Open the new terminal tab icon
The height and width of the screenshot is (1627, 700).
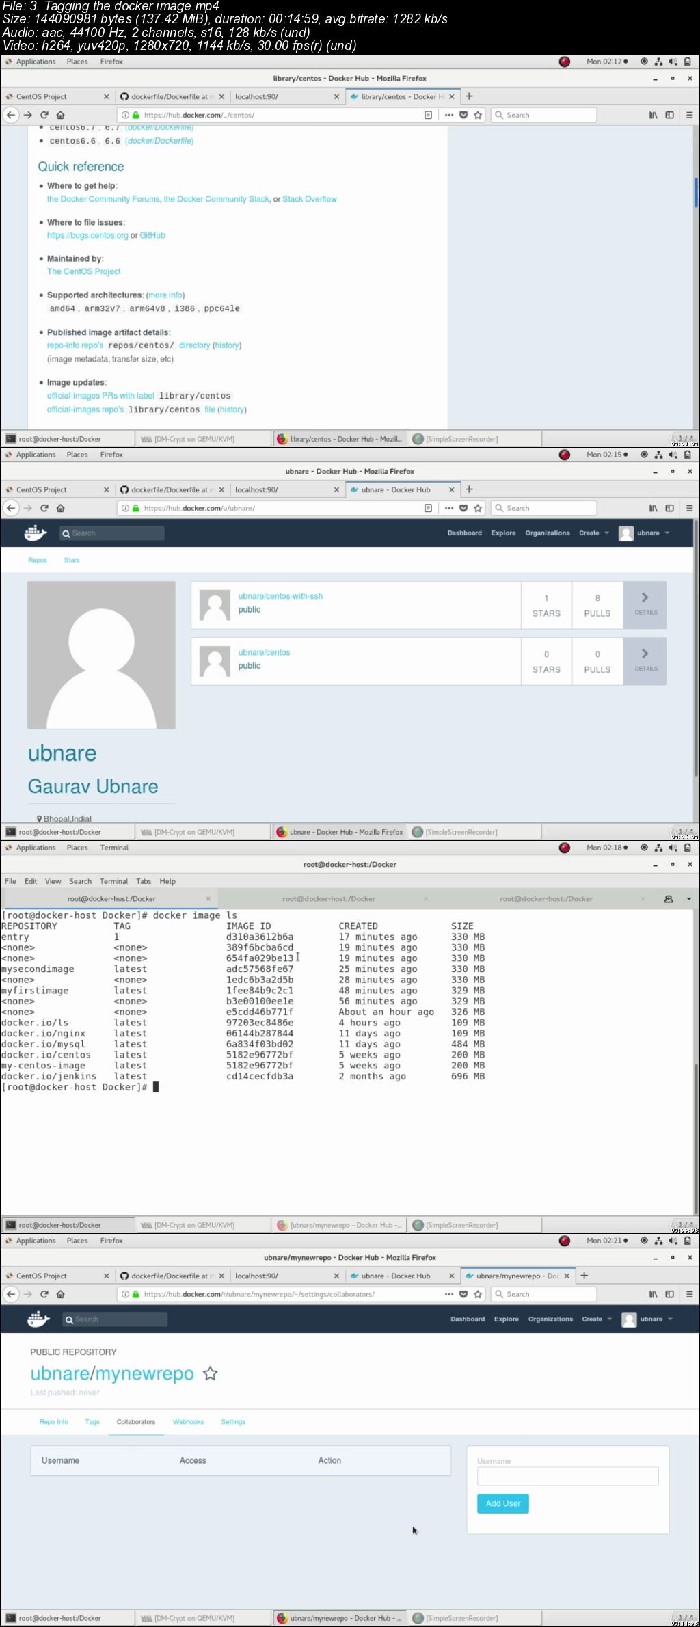coord(669,899)
